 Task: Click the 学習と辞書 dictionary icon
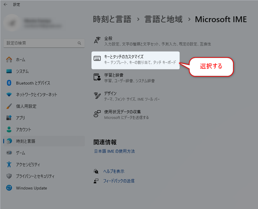tap(97, 77)
